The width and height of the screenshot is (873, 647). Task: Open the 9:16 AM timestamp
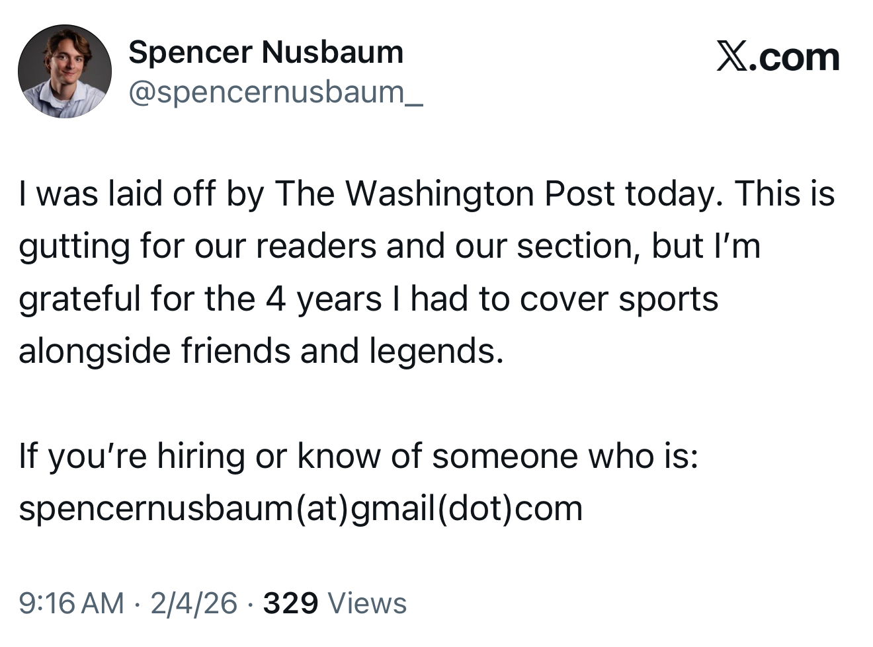(71, 603)
